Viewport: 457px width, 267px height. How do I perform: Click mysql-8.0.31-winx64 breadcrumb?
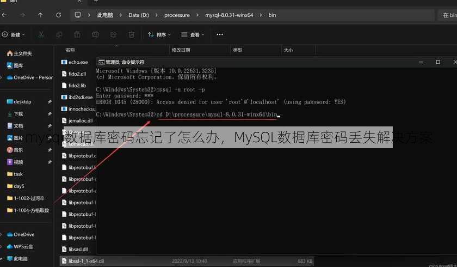pos(229,15)
